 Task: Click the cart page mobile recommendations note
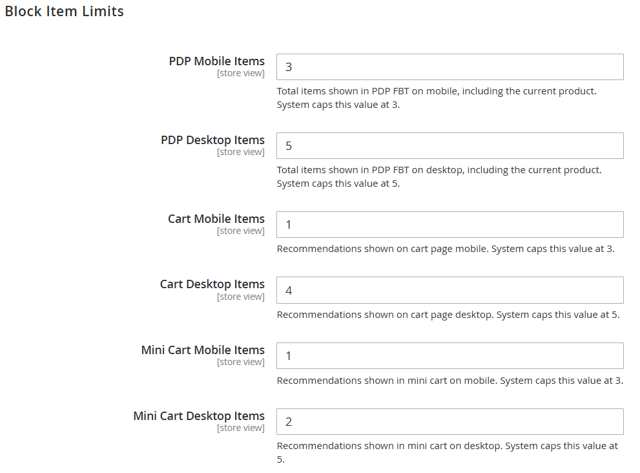coord(446,249)
